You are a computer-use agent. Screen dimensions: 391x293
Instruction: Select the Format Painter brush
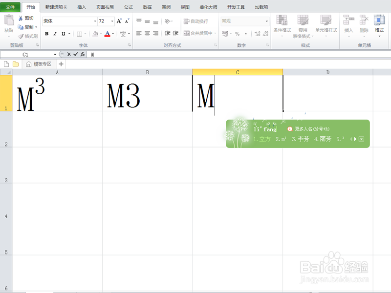(x=21, y=36)
